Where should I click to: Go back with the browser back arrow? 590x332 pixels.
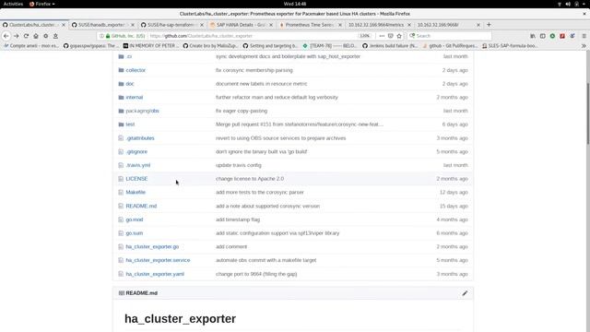tap(6, 36)
